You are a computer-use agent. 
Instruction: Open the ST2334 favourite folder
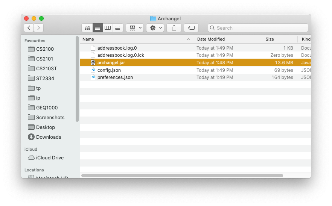41,79
